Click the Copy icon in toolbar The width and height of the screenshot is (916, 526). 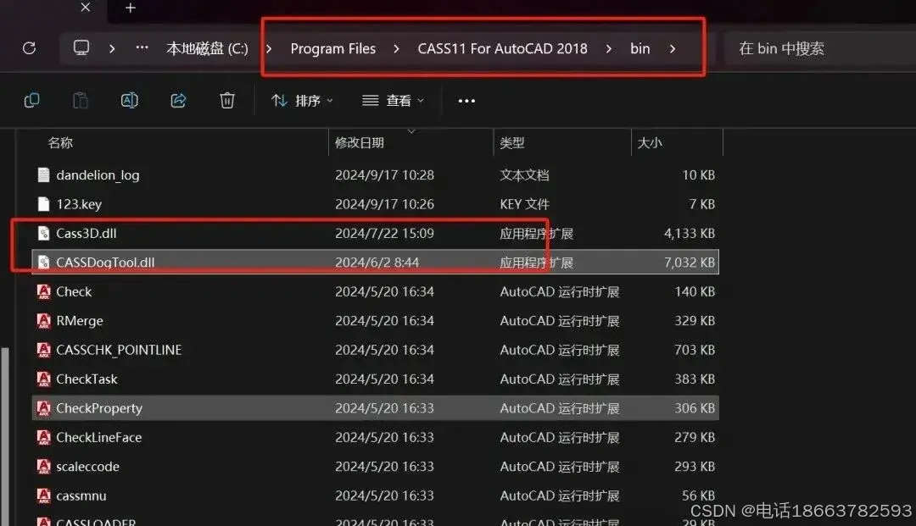(31, 100)
